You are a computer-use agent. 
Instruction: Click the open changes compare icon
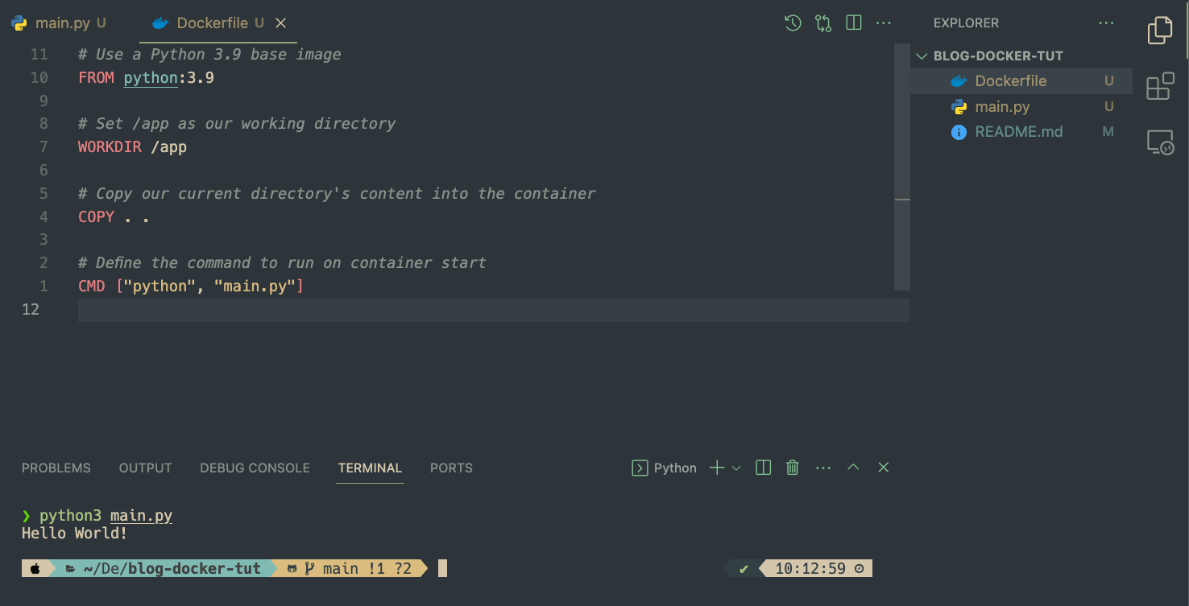pyautogui.click(x=823, y=23)
